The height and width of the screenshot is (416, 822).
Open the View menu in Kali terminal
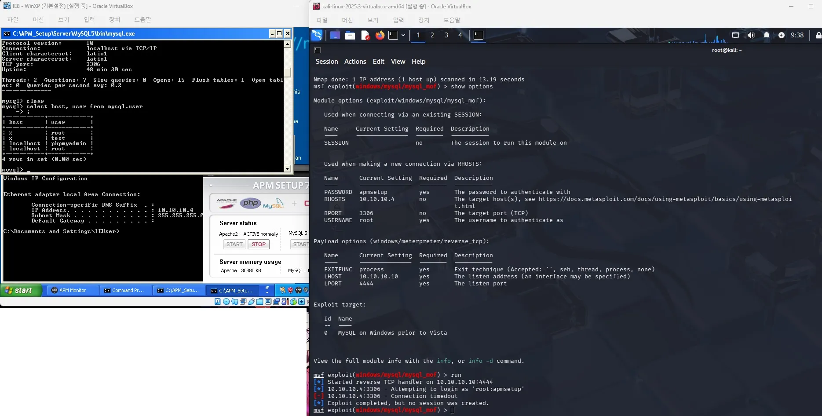pos(398,62)
